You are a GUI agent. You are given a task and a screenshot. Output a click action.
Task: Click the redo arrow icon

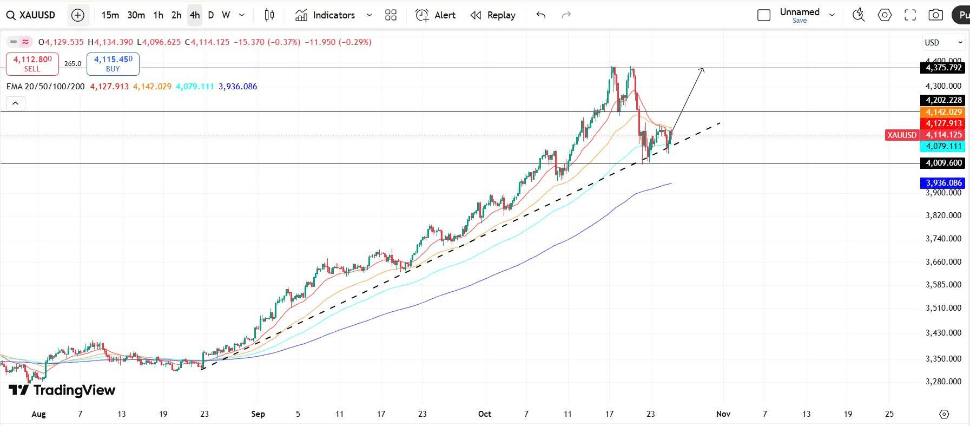tap(566, 15)
